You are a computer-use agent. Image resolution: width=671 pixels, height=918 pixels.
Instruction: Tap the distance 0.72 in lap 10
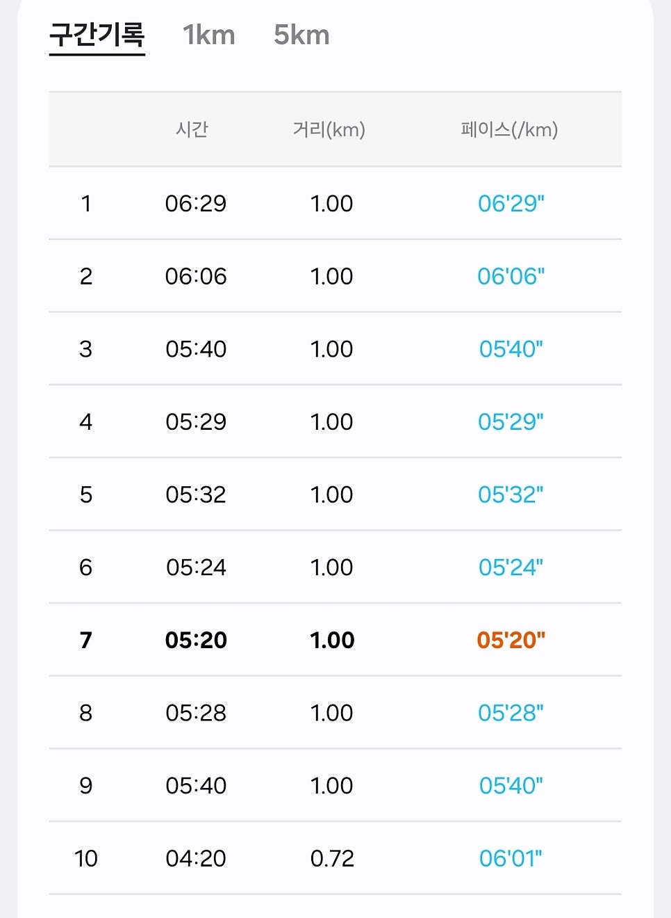click(x=332, y=858)
